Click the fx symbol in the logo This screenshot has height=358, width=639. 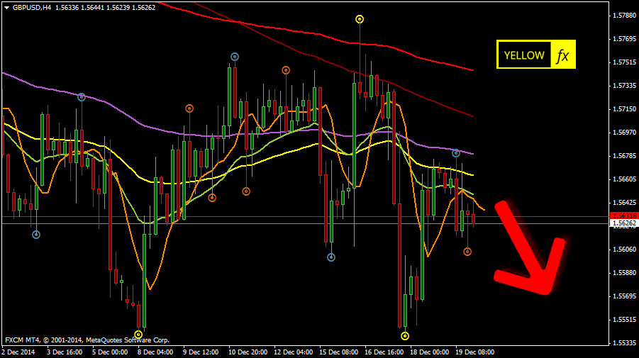coord(562,55)
